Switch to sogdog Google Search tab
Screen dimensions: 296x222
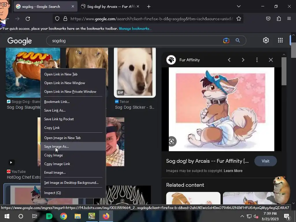[x=45, y=6]
